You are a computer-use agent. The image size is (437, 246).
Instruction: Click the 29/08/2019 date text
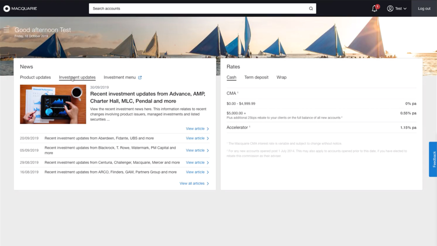pos(29,163)
